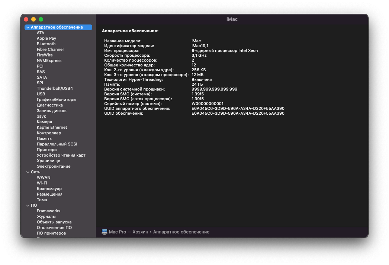Select Хранилище entry
Screen dimensions: 389x265
pyautogui.click(x=48, y=161)
